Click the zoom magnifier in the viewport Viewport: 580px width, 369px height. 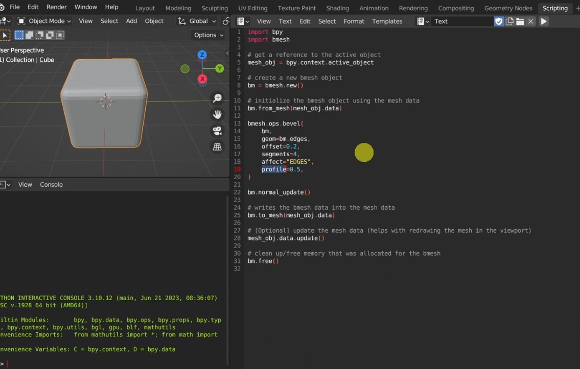217,99
